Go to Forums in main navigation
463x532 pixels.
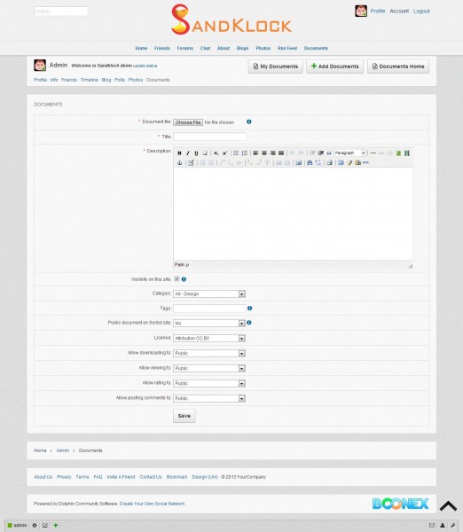pyautogui.click(x=185, y=48)
